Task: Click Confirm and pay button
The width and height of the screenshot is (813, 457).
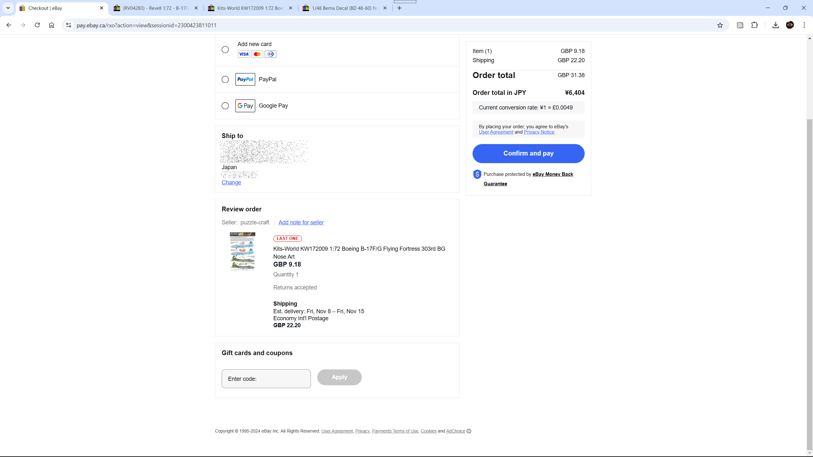Action: [528, 153]
